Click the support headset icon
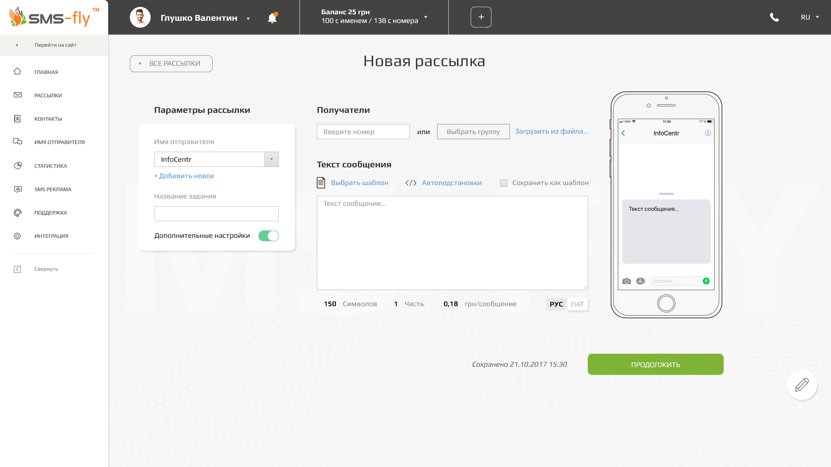The width and height of the screenshot is (831, 467). pos(18,213)
